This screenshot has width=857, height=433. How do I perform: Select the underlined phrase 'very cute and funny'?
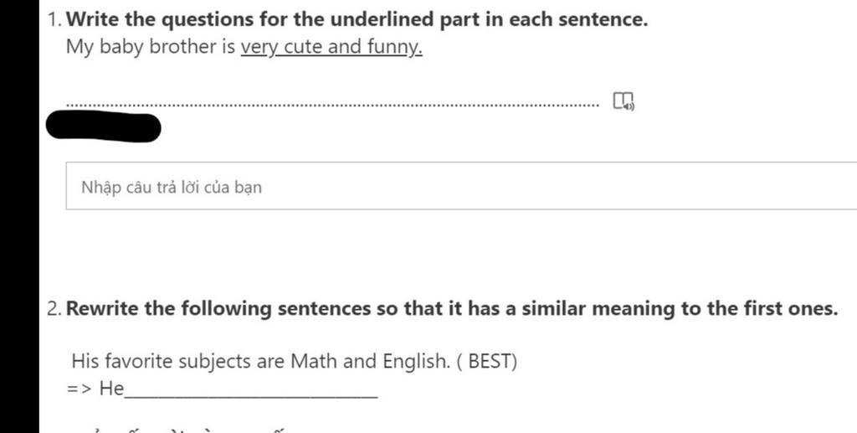click(331, 48)
